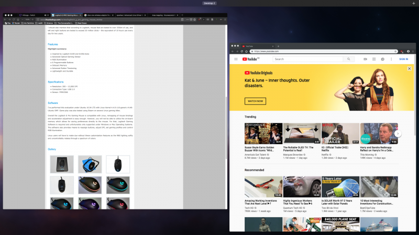The image size is (419, 235).
Task: Add a new desktop with plus button
Action: coord(413,3)
